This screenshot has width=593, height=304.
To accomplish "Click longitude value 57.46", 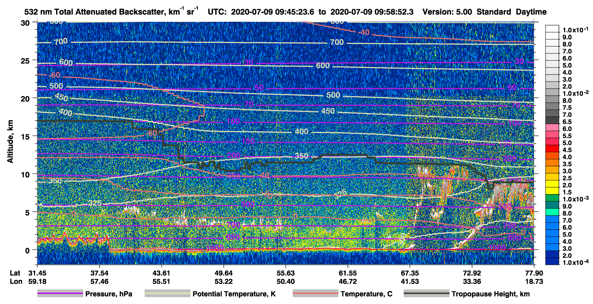I will point(99,282).
